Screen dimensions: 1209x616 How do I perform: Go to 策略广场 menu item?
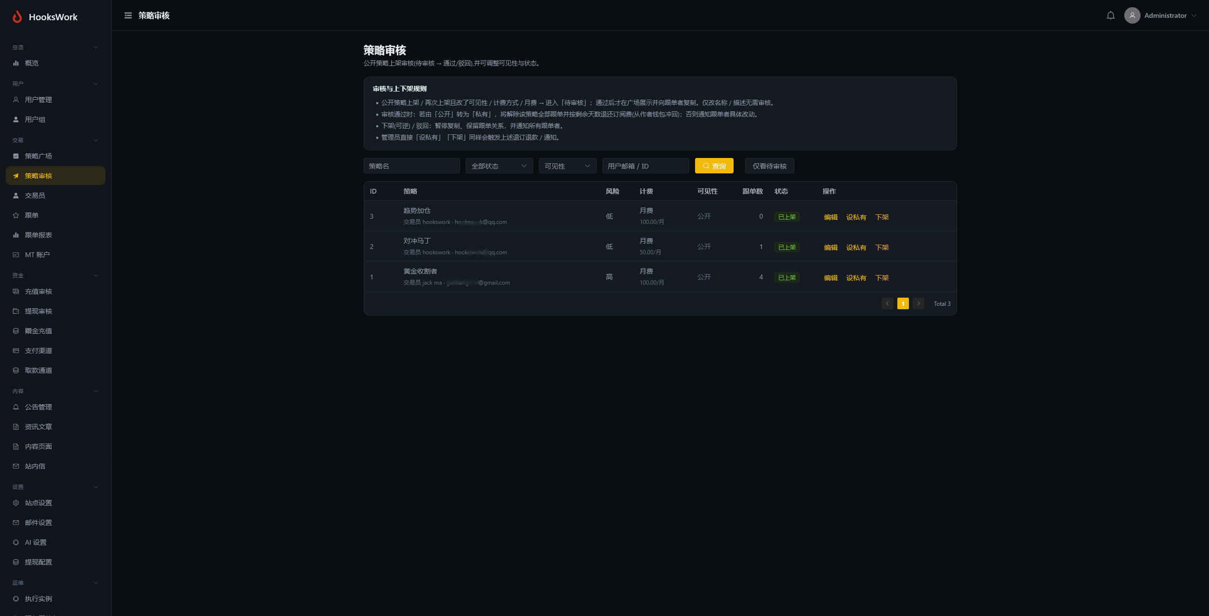pyautogui.click(x=55, y=156)
